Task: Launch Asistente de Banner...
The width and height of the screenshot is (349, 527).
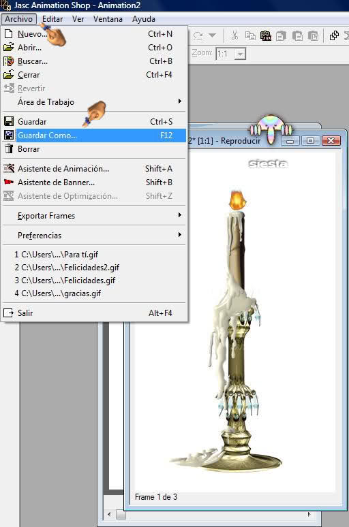Action: coord(94,182)
